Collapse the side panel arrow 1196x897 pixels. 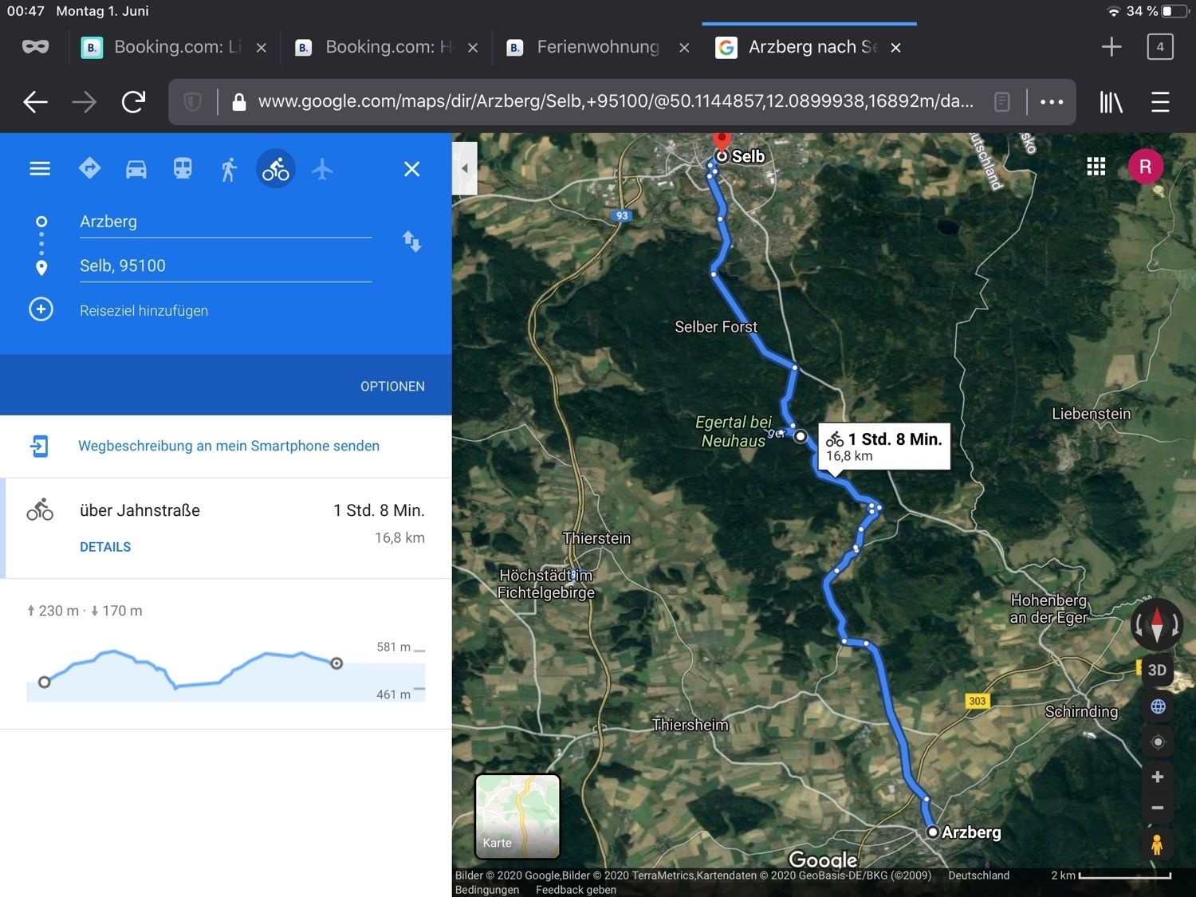(x=465, y=168)
